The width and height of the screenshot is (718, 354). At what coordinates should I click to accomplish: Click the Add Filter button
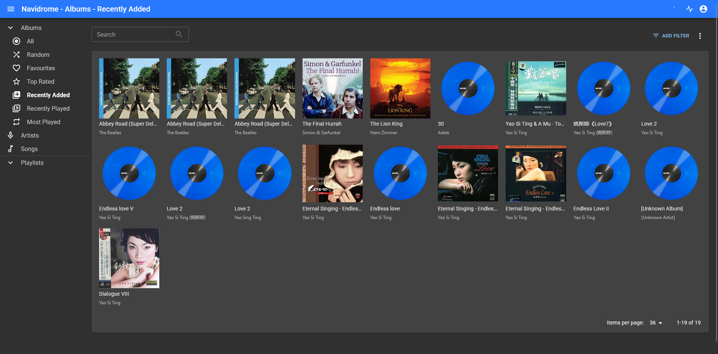(x=671, y=36)
